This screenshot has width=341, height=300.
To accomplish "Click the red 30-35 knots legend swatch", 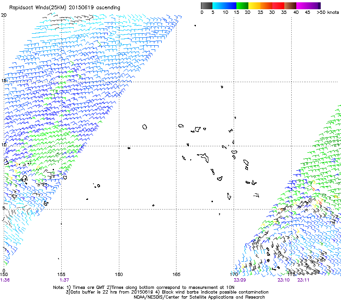I will [x=278, y=6].
